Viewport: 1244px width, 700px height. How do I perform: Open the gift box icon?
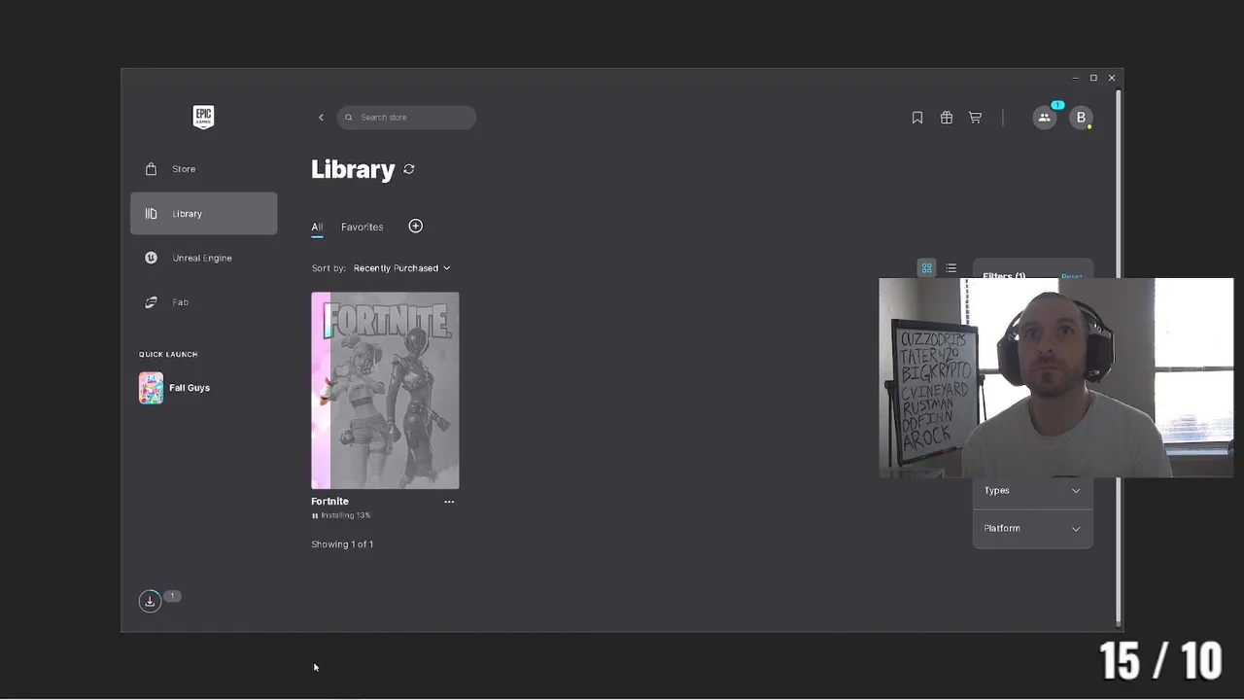point(947,118)
